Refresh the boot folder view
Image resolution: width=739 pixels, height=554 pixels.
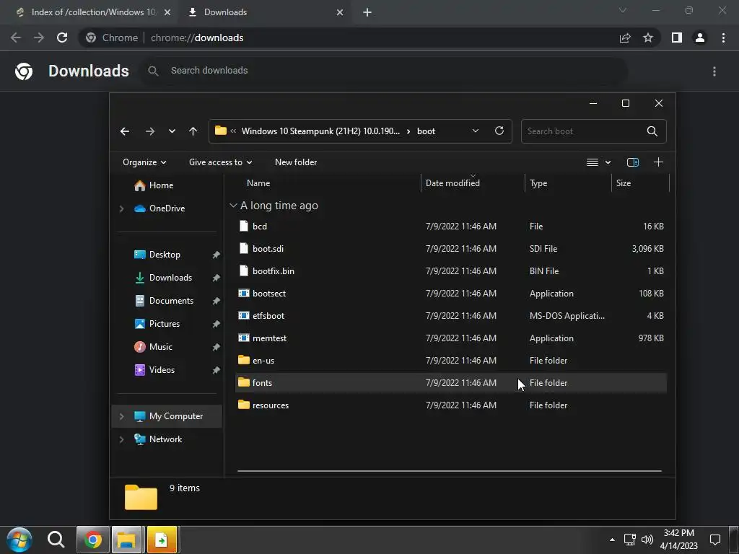pos(499,131)
